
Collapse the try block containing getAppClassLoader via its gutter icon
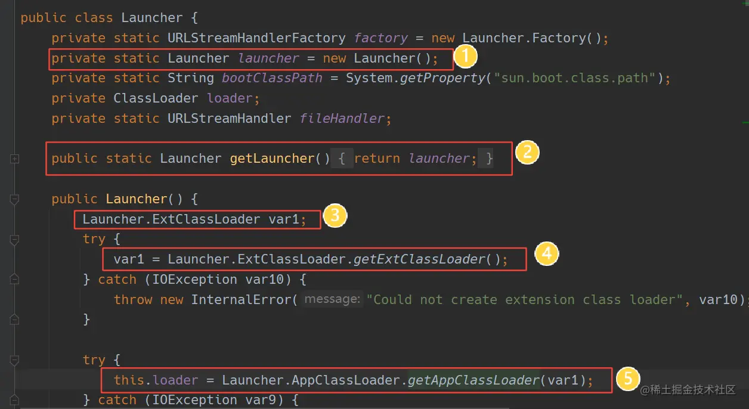pyautogui.click(x=14, y=360)
